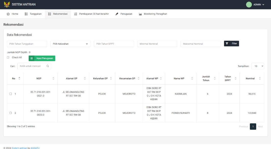Click the Home house icon

point(8,14)
